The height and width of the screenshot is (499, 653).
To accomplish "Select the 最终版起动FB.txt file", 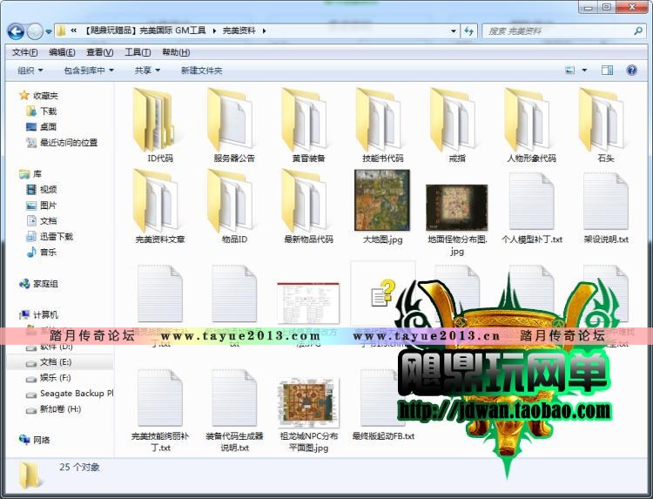I will coord(383,405).
